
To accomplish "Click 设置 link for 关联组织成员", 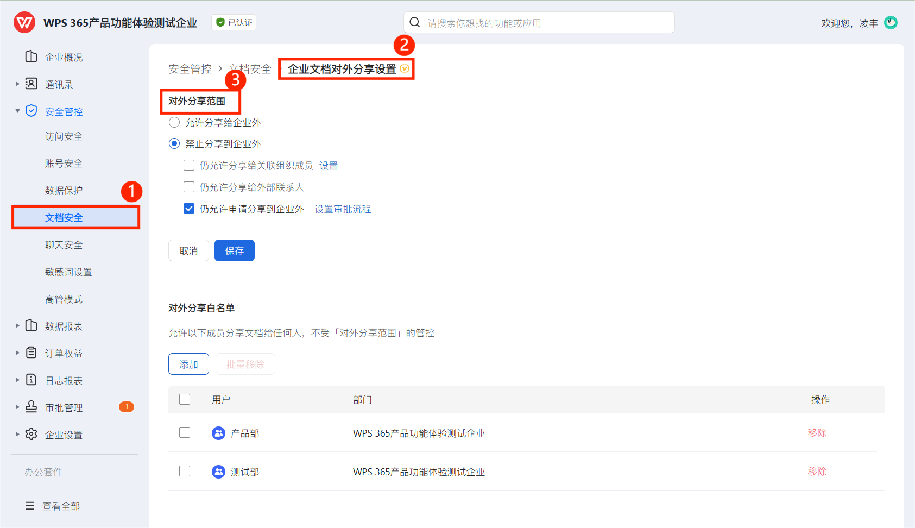I will (x=329, y=166).
